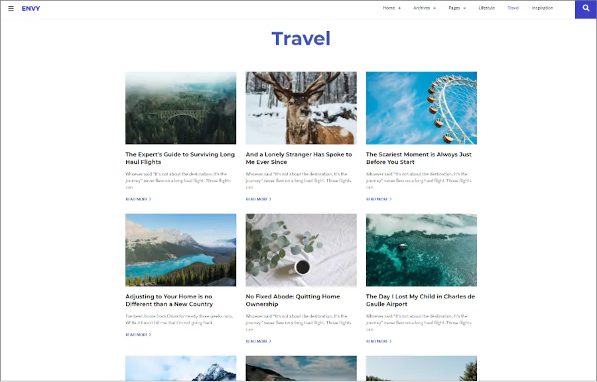Click Read More under Lonely Stranger post
The image size is (597, 382).
tap(259, 199)
